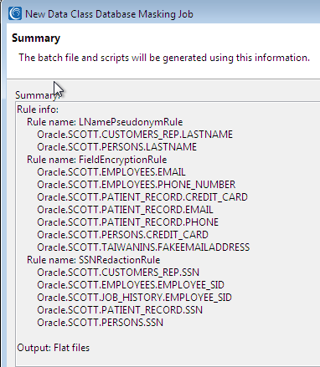Viewport: 320px width, 367px height.
Task: Click the batch file and scripts description text
Action: [164, 58]
